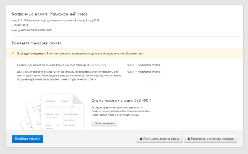Click printer icon beside 'Распечатать отчет на бланке'
The width and height of the screenshot is (248, 154).
pos(141,139)
